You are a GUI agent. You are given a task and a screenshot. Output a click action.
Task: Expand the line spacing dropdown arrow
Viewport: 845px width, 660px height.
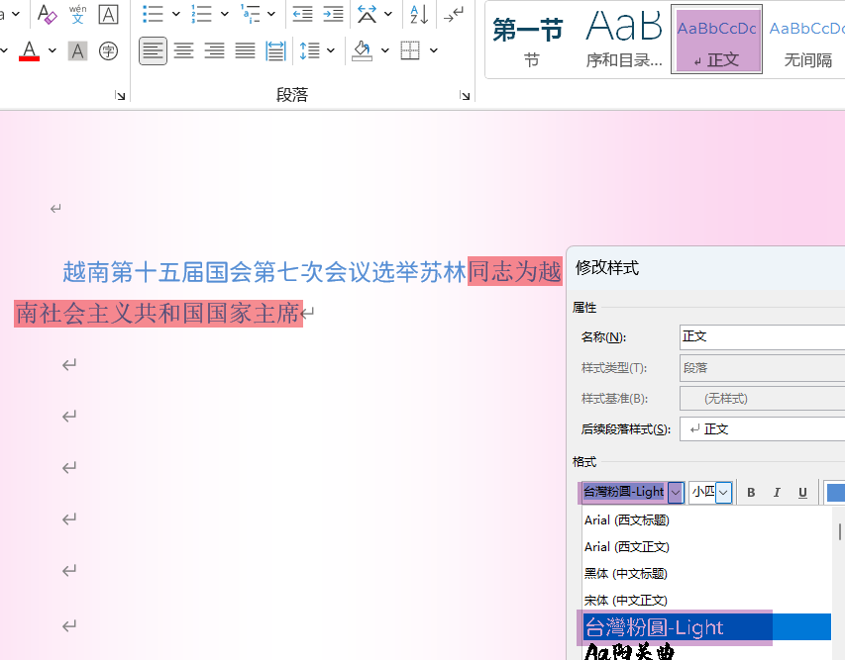tap(330, 51)
